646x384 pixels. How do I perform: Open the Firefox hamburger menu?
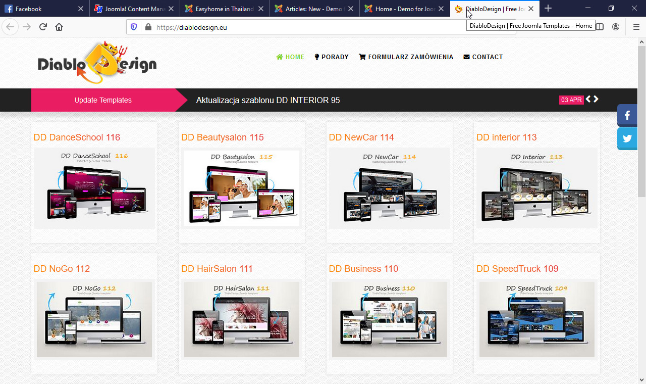point(636,27)
